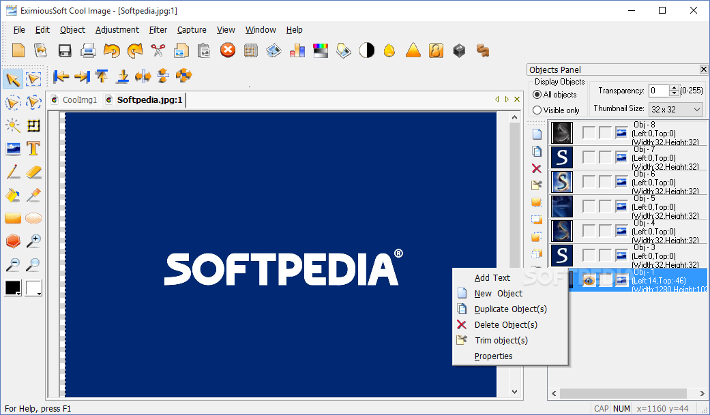Click the scissors Cut icon

[x=158, y=50]
